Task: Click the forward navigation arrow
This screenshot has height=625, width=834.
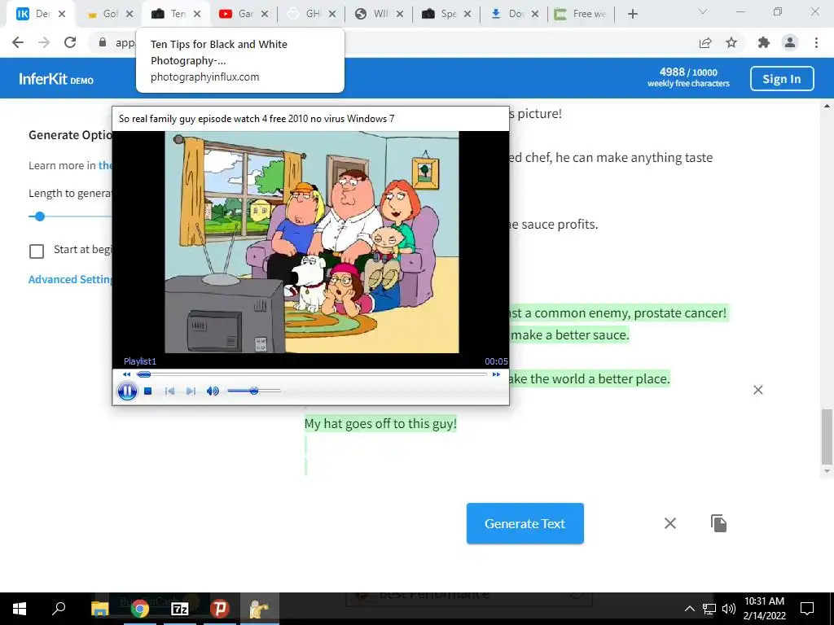Action: tap(44, 42)
